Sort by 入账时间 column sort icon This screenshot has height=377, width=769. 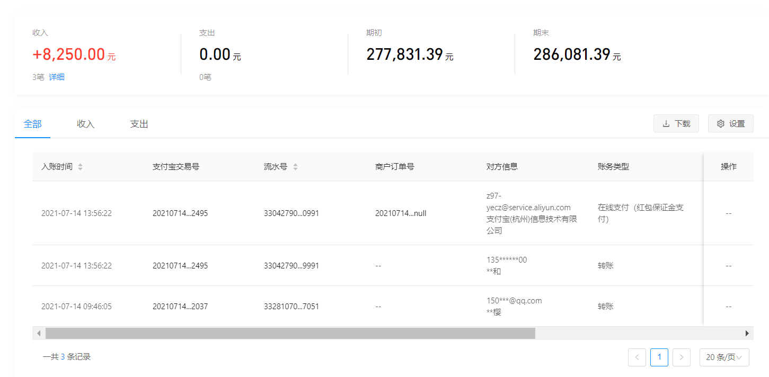pyautogui.click(x=80, y=167)
